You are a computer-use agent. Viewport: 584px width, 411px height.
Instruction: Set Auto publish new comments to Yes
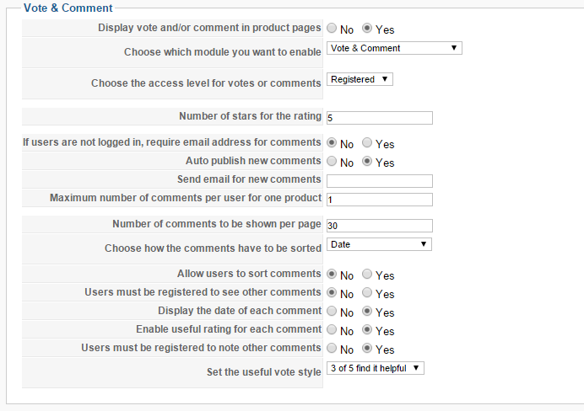pos(367,162)
